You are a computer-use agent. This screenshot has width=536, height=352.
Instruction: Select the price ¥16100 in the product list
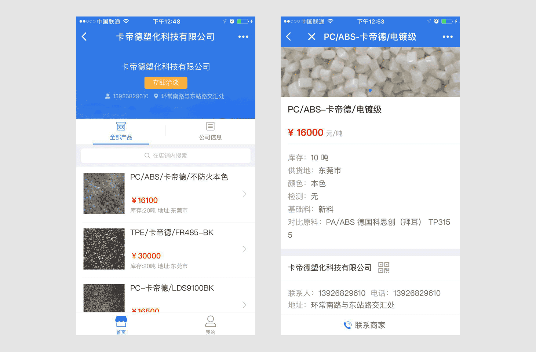(145, 200)
